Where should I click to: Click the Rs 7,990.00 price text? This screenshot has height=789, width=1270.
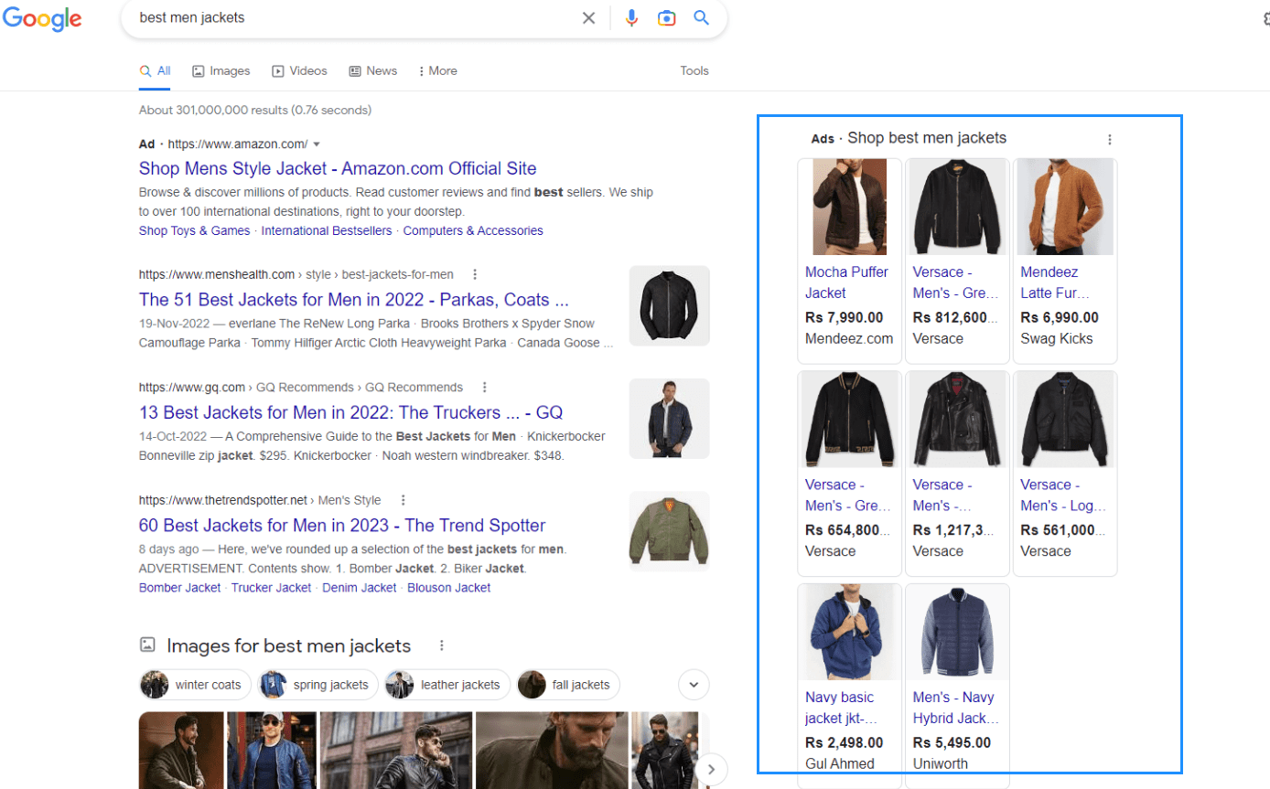844,317
